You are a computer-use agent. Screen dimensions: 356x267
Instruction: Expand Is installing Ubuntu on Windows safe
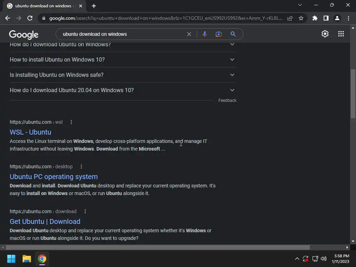tap(123, 75)
